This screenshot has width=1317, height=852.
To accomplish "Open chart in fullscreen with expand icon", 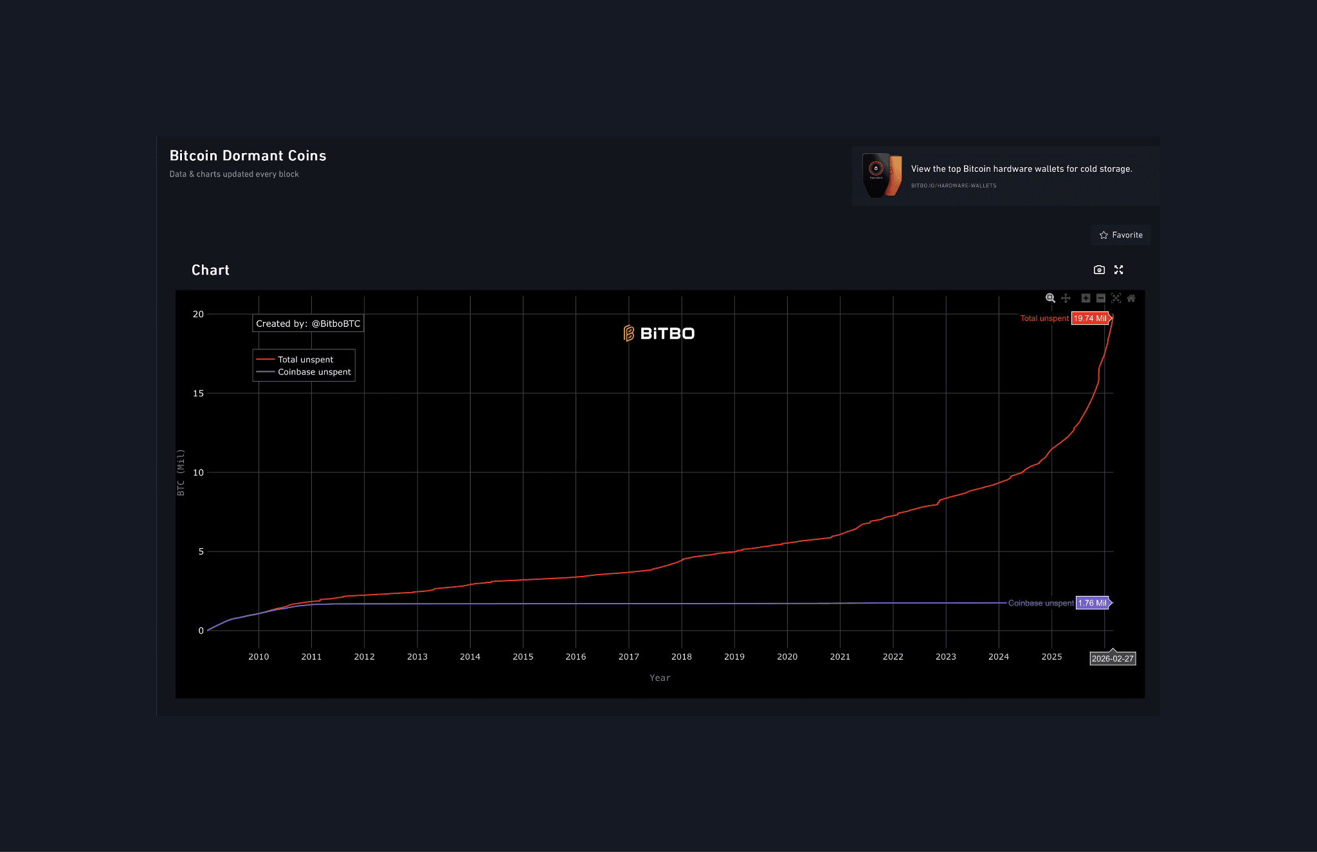I will 1118,270.
